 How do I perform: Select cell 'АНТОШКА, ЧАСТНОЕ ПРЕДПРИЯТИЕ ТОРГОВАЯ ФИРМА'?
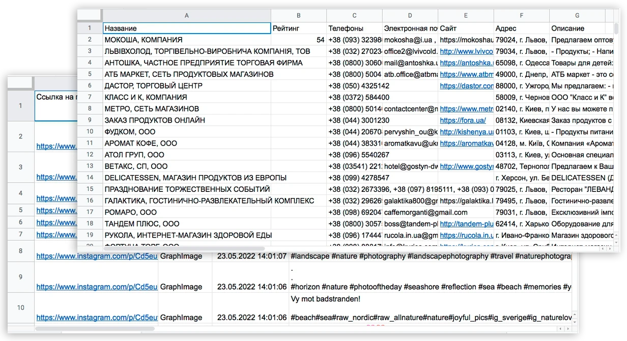pyautogui.click(x=186, y=63)
